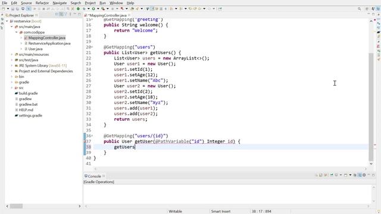Toggle the highlighted Mark Occurrences toolbar button

[x=152, y=9]
